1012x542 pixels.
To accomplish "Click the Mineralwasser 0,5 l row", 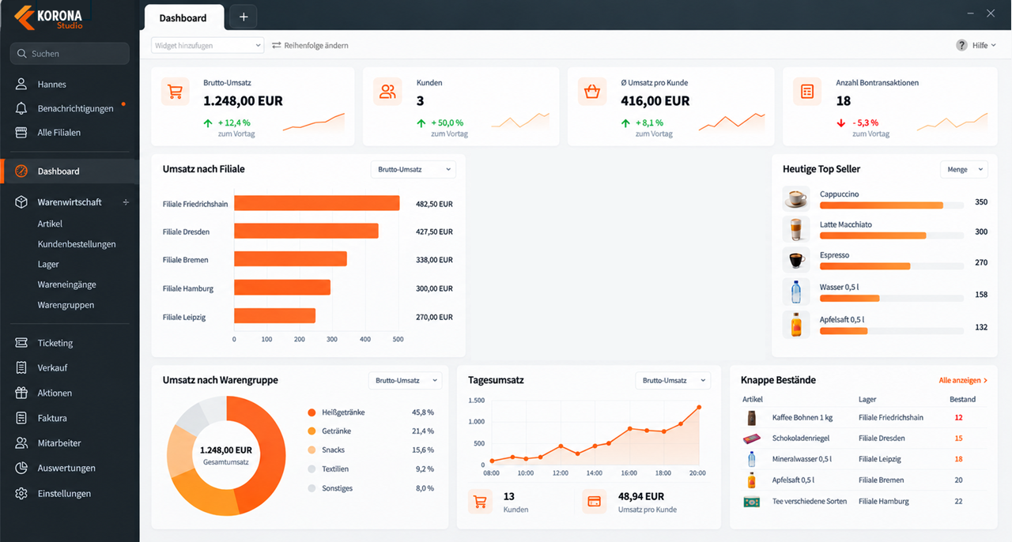I will 863,459.
